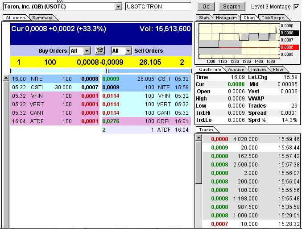Select the trade of 162.500 at 15:57:42
Viewport: 302px width, 229px height.
click(251, 156)
